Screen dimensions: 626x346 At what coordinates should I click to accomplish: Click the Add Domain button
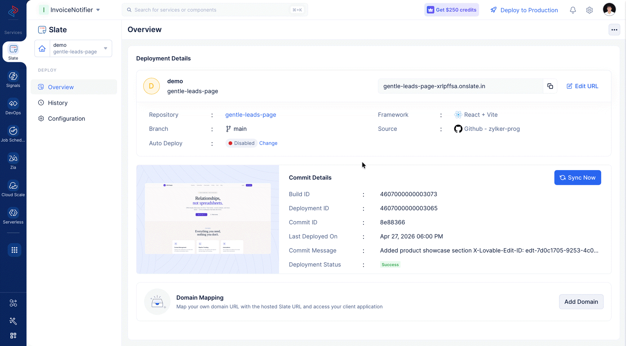pos(581,302)
